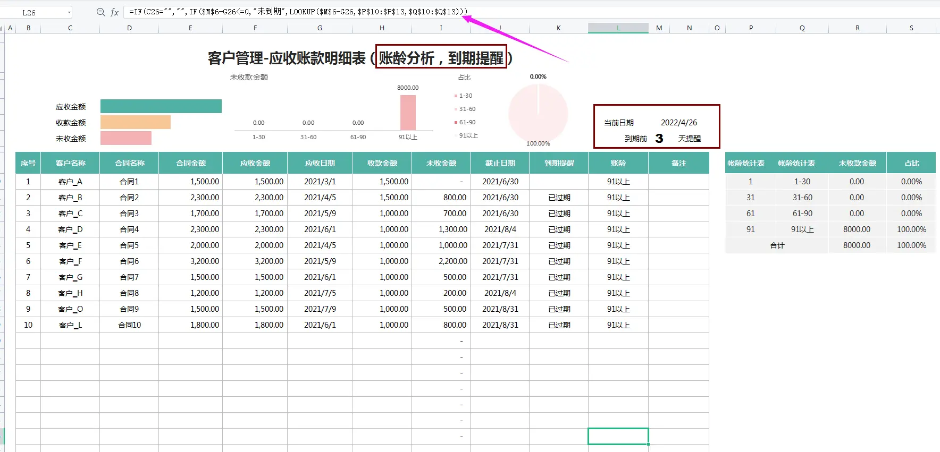Click the current date value 2022/4/26

click(679, 123)
